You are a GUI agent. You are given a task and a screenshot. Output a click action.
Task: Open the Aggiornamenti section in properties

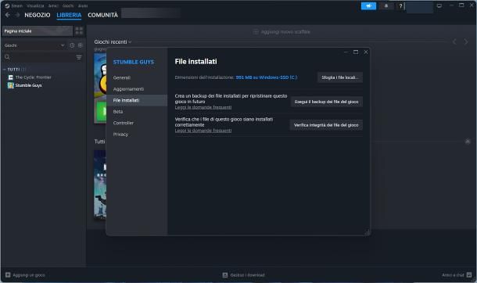point(137,89)
